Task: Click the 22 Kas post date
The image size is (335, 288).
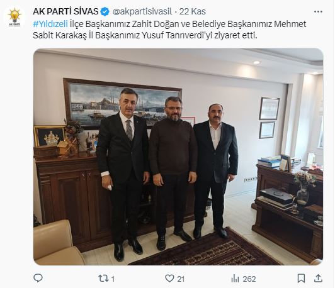Action: (x=192, y=11)
